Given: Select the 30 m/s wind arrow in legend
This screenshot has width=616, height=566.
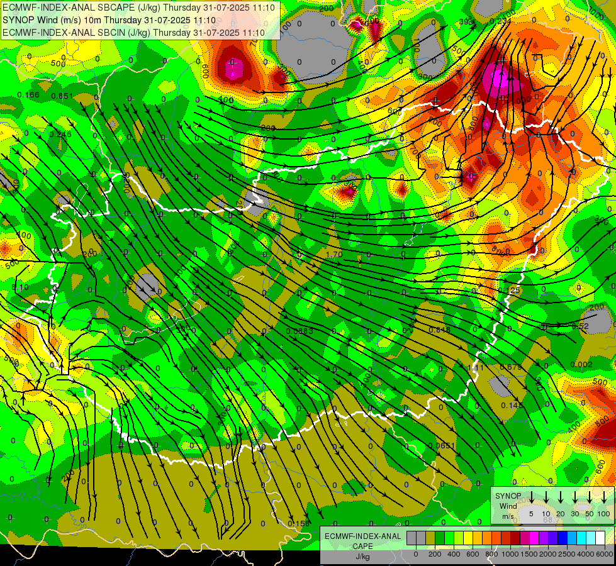Looking at the screenshot, I should click(x=575, y=497).
